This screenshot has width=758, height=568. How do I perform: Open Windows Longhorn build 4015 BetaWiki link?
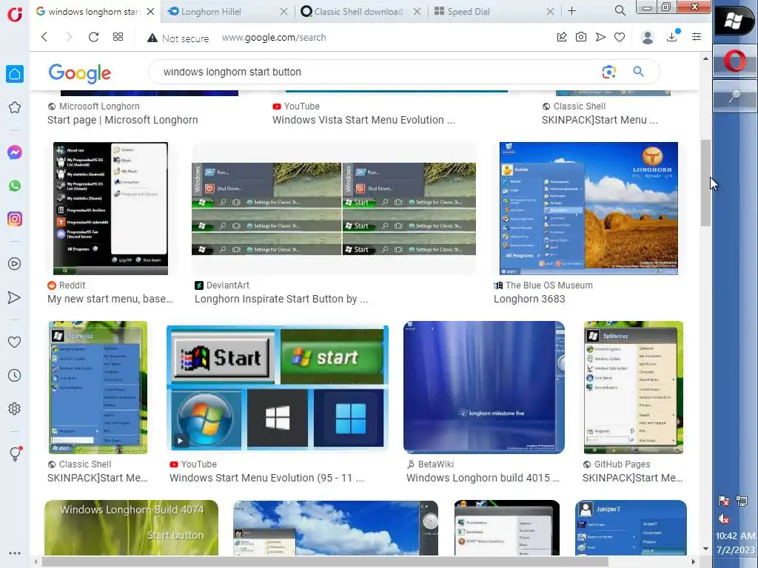[483, 478]
